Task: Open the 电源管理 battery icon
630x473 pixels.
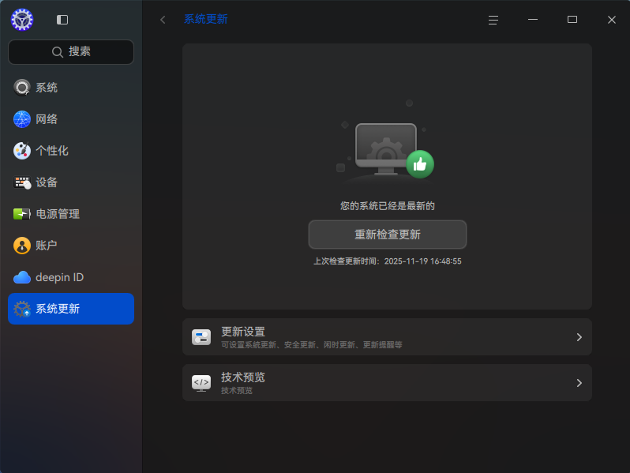Action: 21,214
